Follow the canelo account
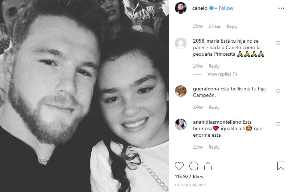The image size is (289, 192). pos(226,8)
